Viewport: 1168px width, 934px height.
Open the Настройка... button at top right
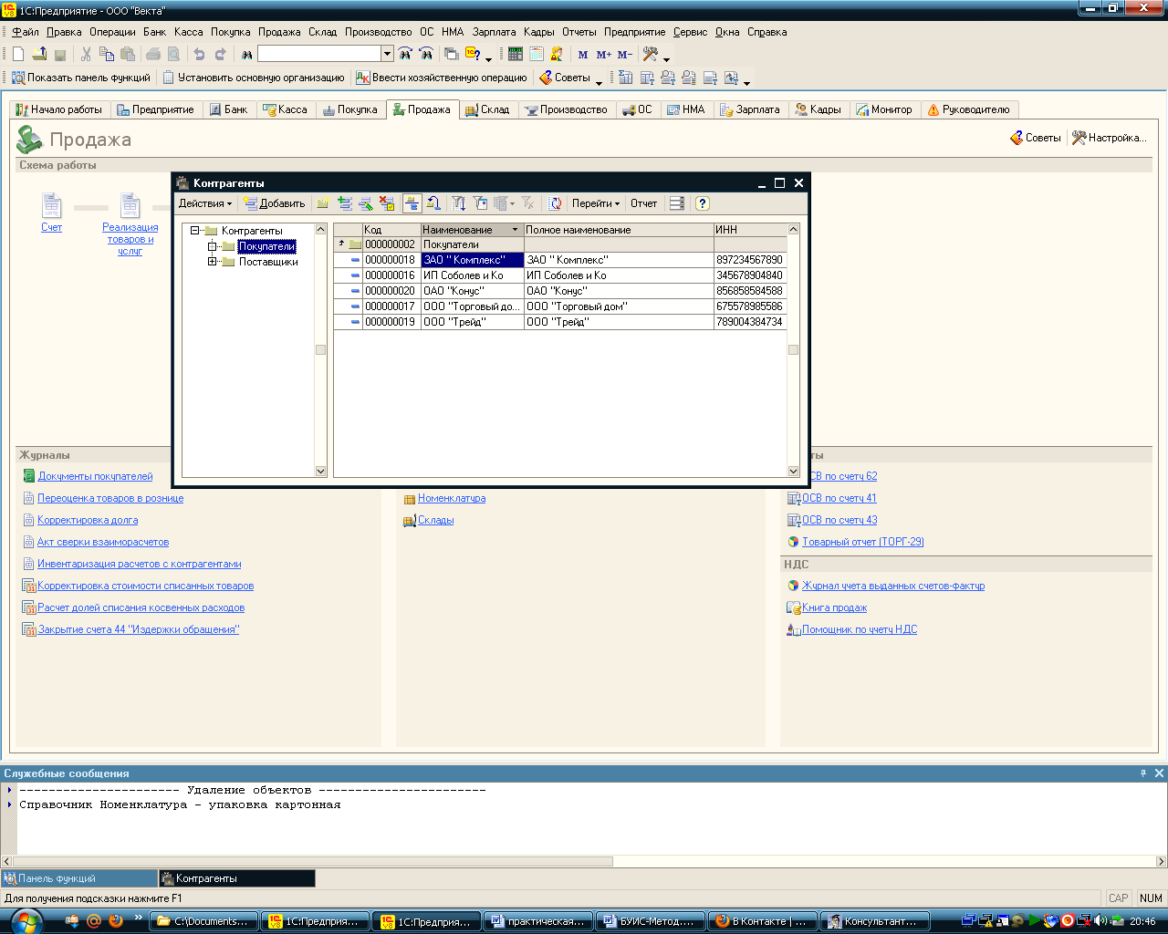pos(1109,138)
